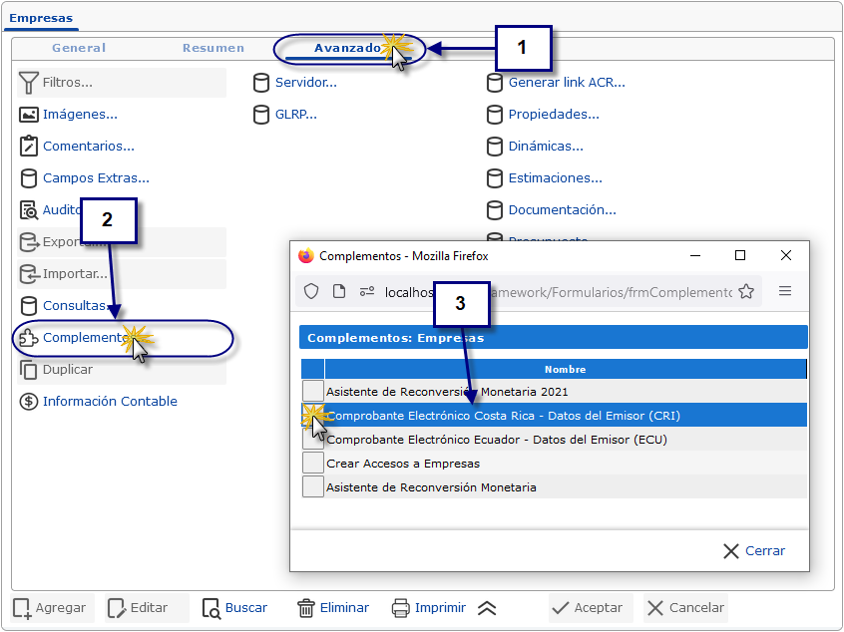The width and height of the screenshot is (844, 632).
Task: Click the Firefox shield tracking-protection icon
Action: tap(311, 291)
